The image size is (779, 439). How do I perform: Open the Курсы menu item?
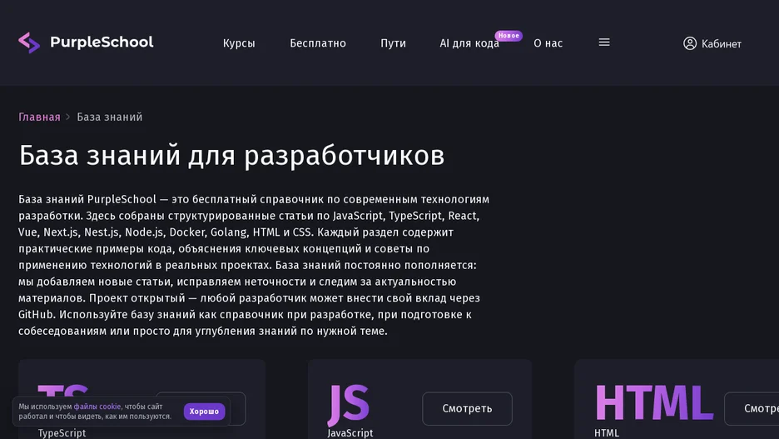coord(239,43)
